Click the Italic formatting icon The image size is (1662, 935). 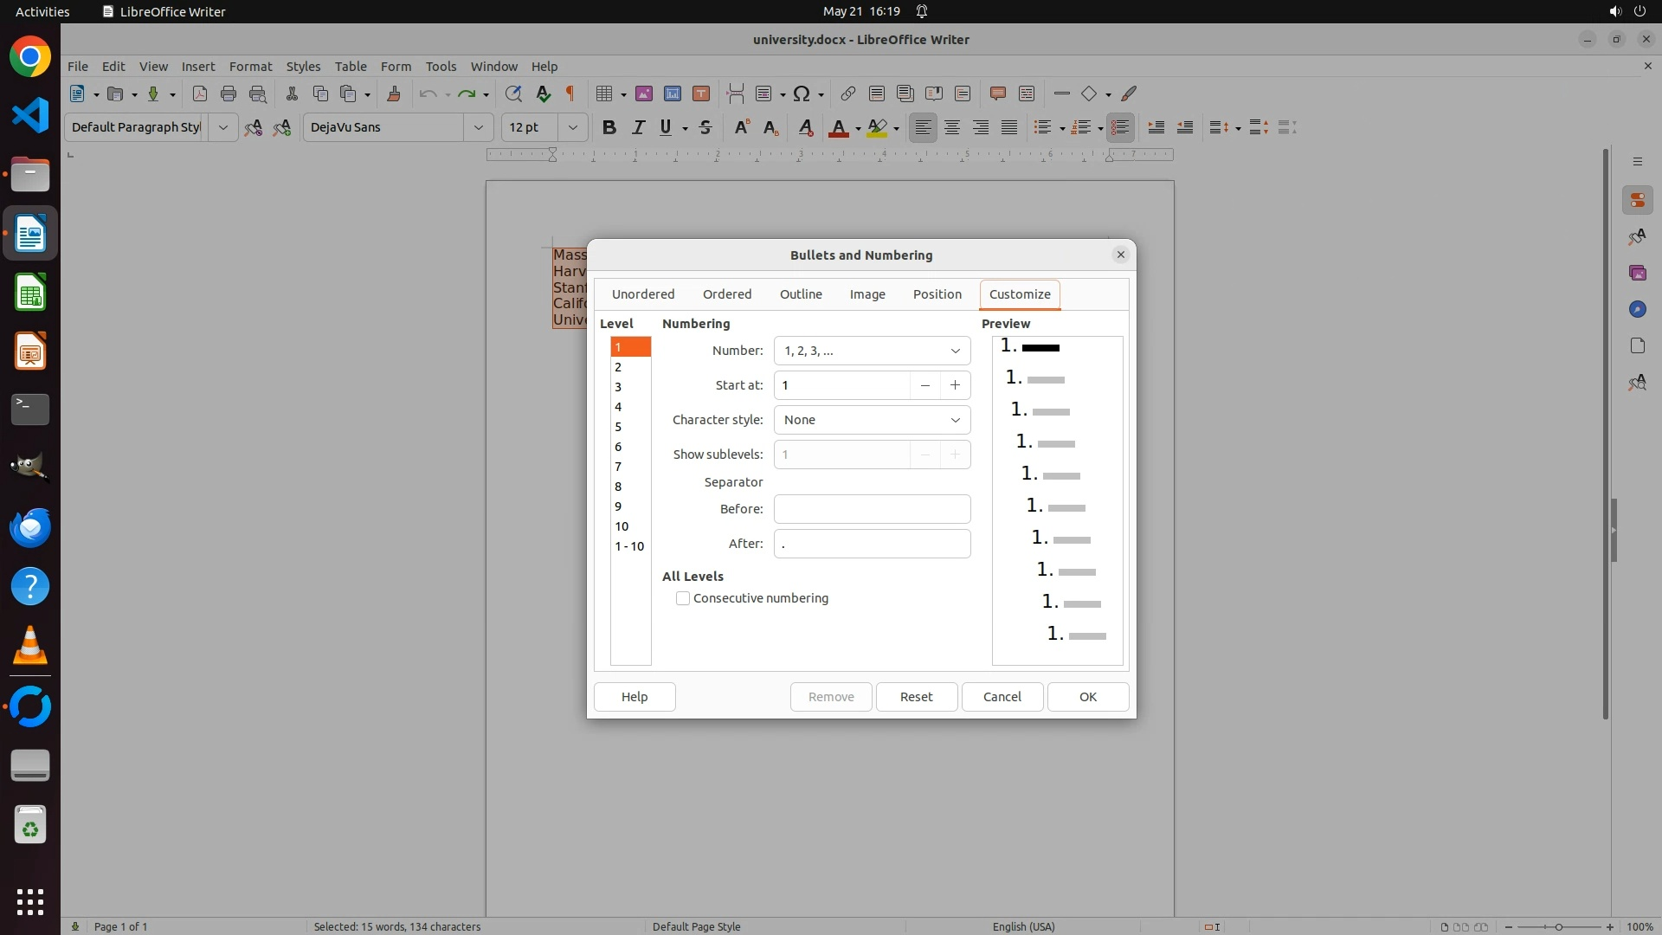tap(638, 127)
